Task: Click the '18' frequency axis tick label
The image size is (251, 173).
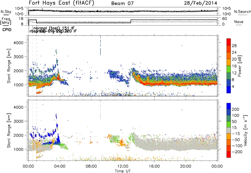Action: tap(21, 19)
